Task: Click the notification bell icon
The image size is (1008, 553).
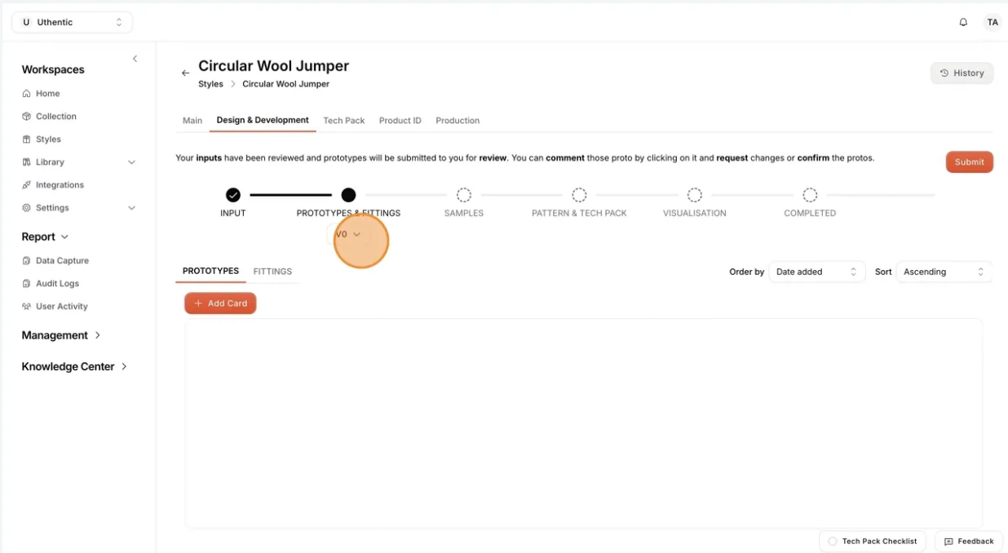Action: [x=963, y=22]
